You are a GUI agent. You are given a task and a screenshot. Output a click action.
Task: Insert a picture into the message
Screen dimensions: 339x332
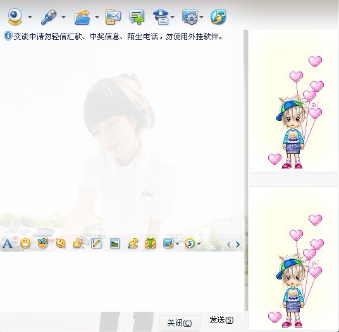[x=115, y=243]
